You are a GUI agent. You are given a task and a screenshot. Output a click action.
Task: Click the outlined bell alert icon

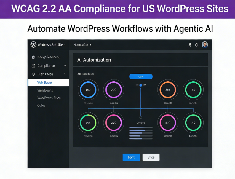[x=196, y=45]
